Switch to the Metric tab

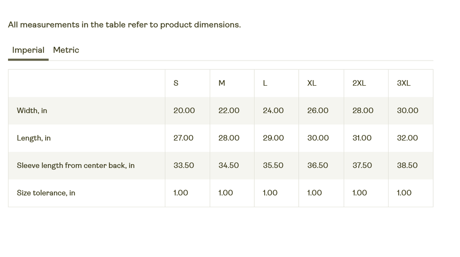coord(66,50)
